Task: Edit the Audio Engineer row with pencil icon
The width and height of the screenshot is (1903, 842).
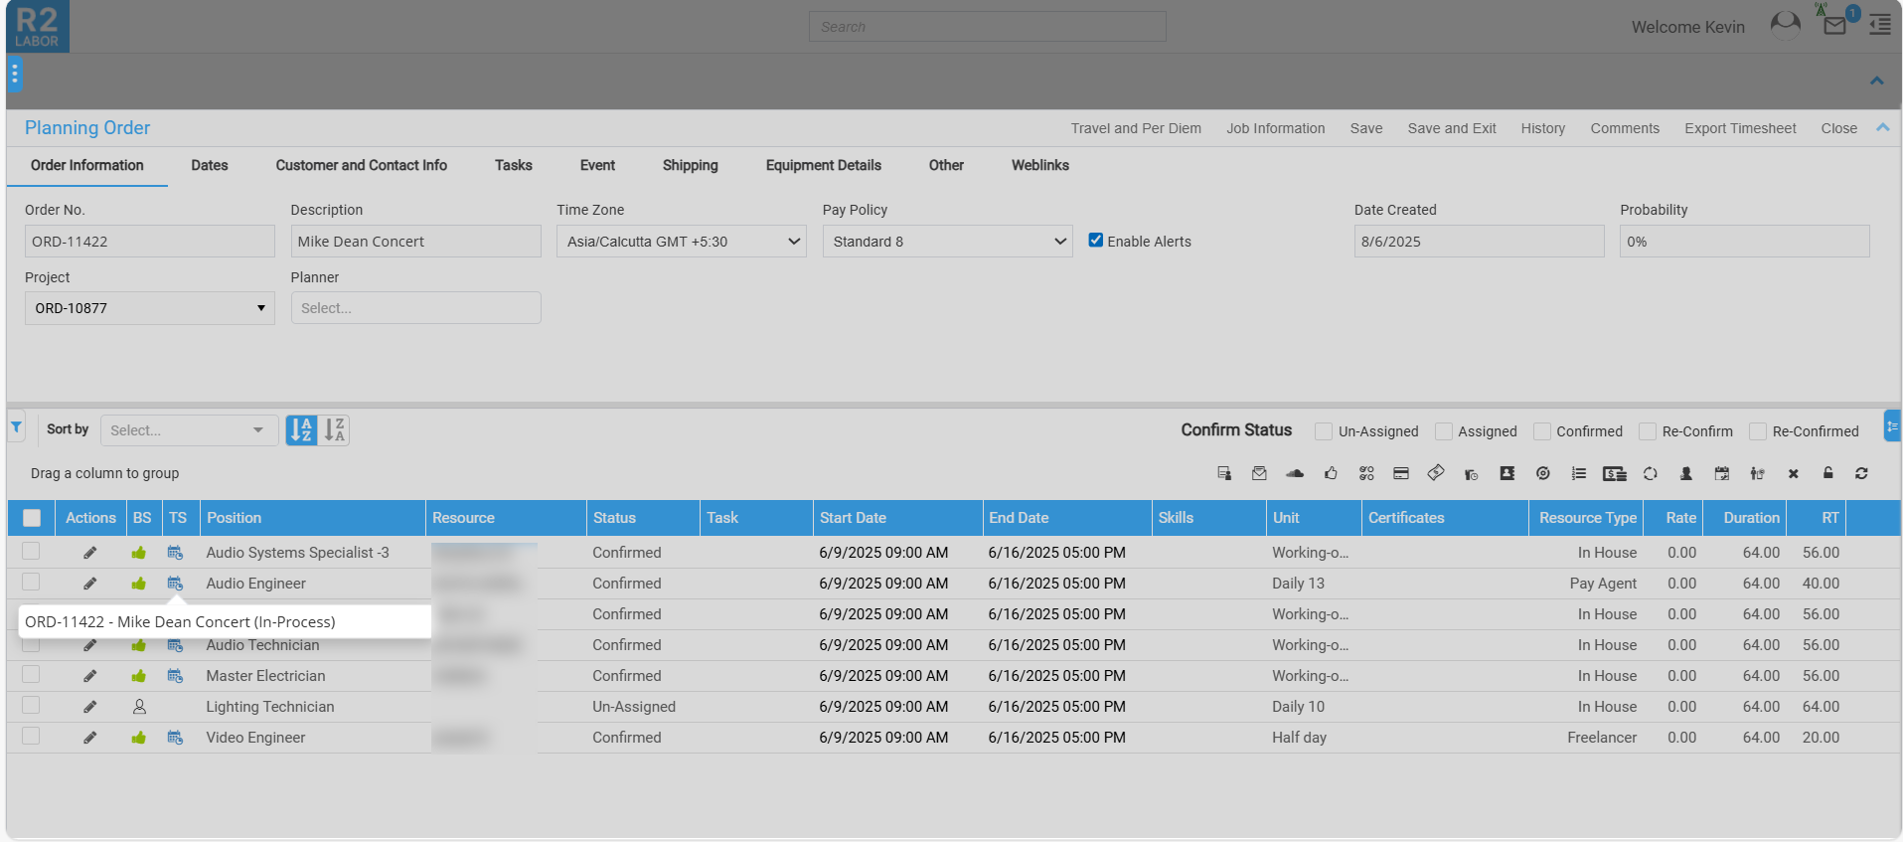Action: 89,584
